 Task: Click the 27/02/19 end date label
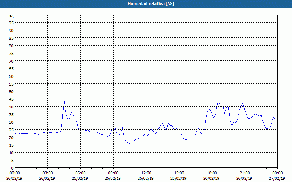coord(277,178)
